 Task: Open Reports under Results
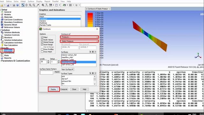(x=8, y=58)
